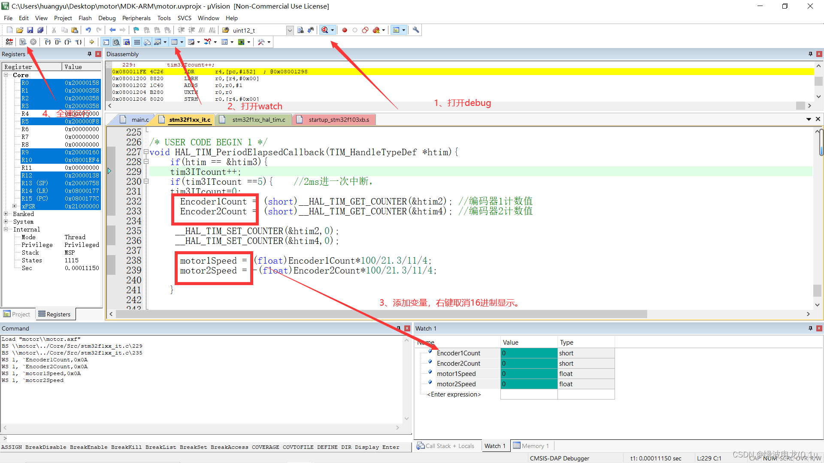
Task: Toggle auto-hide pin on Registers panel
Action: pyautogui.click(x=89, y=54)
